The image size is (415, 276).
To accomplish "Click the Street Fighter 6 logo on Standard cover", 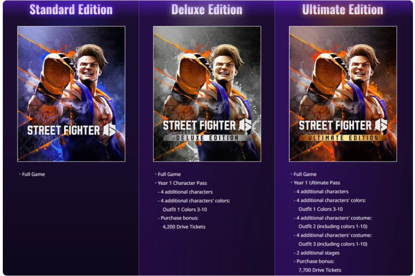I will click(x=71, y=130).
